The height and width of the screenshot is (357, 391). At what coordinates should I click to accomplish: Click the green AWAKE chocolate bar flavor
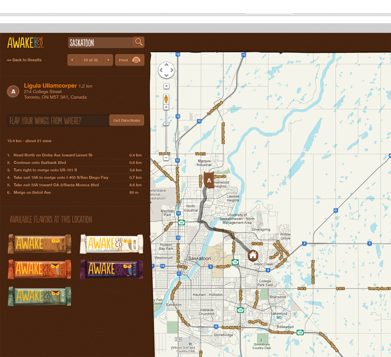40,296
